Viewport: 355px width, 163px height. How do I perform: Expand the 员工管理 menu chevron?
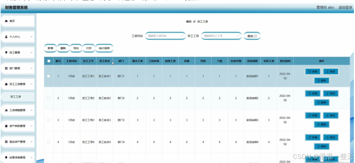coord(32,53)
